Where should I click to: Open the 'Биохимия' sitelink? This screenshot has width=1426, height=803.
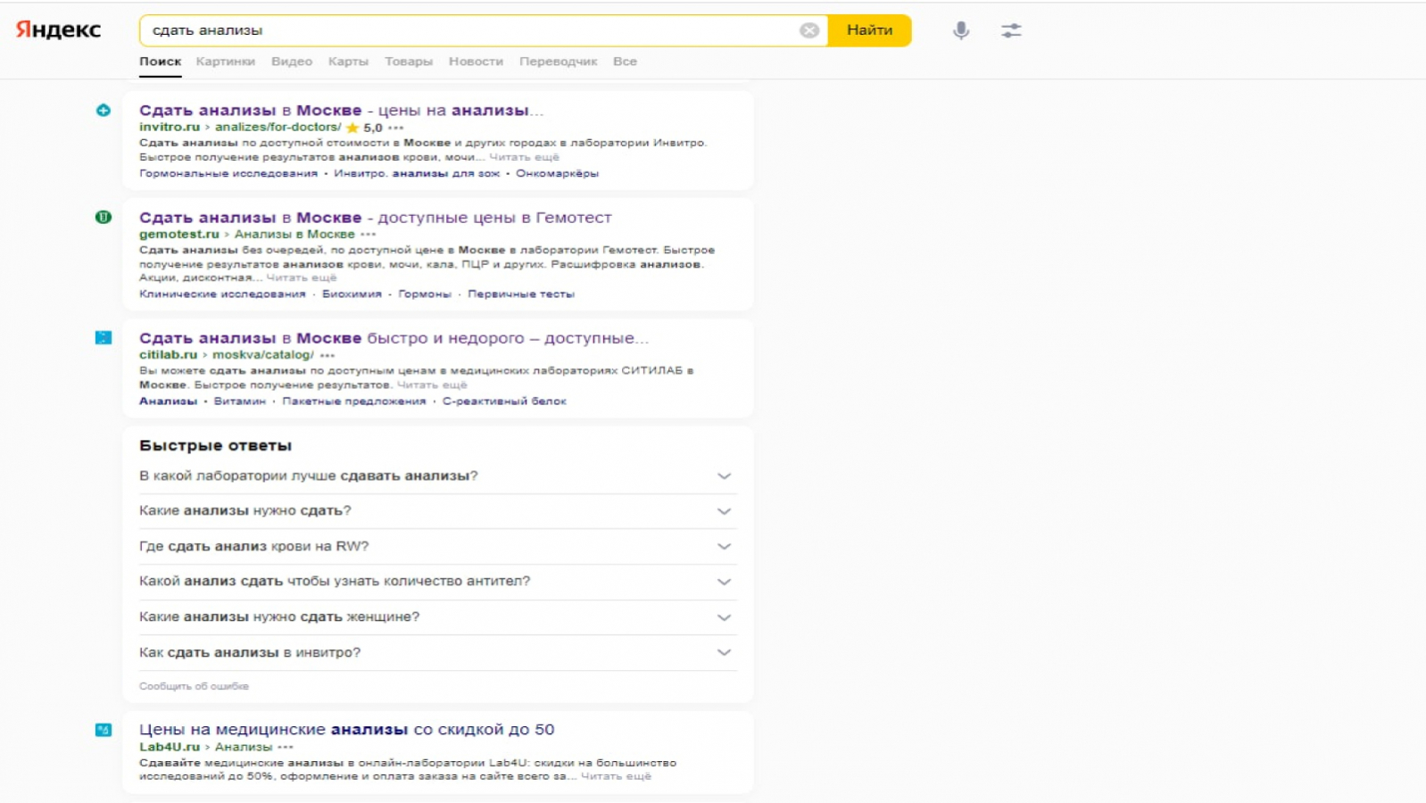click(352, 294)
